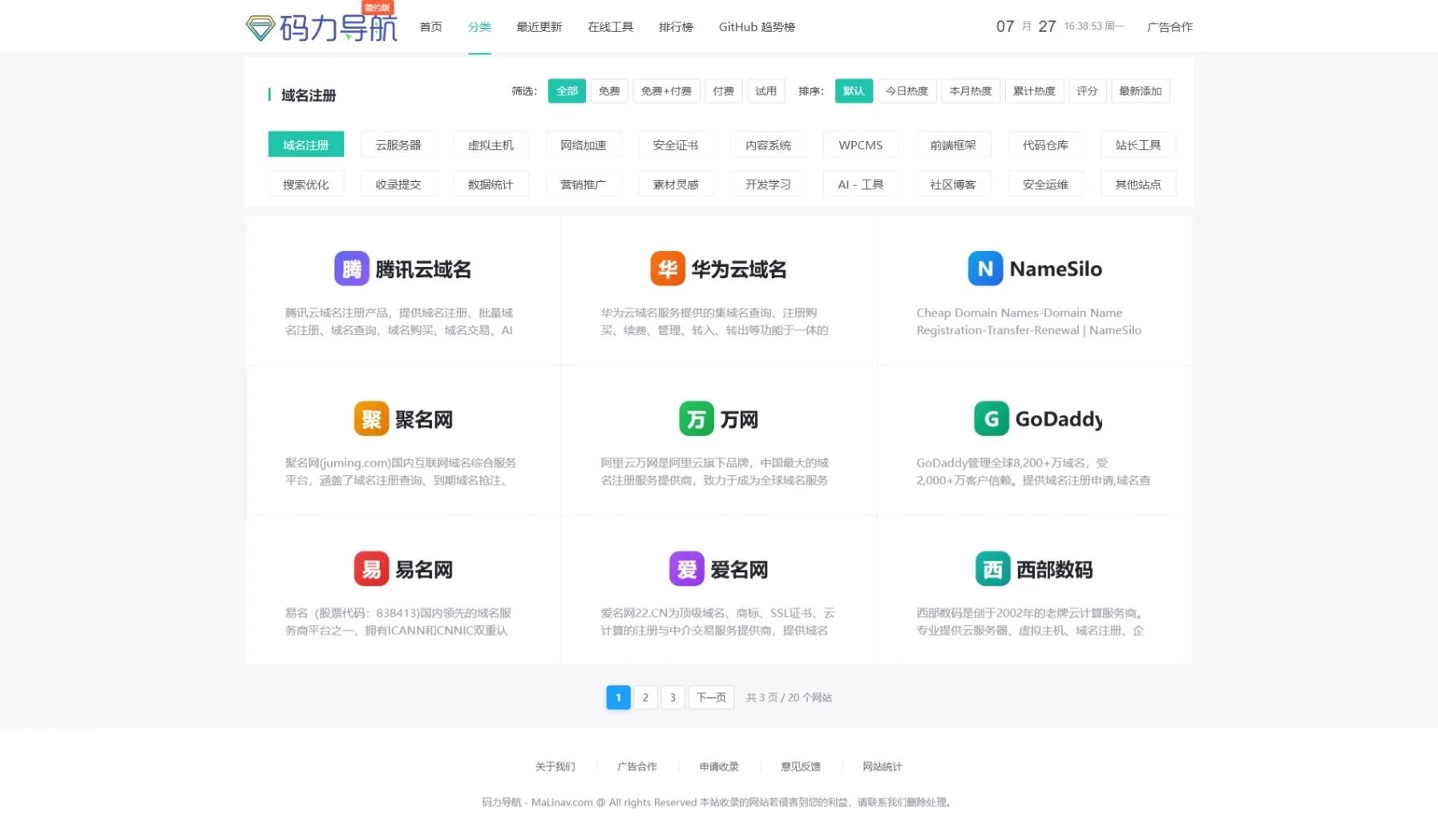Select the 收录提交 category
The height and width of the screenshot is (831, 1438).
tap(398, 184)
